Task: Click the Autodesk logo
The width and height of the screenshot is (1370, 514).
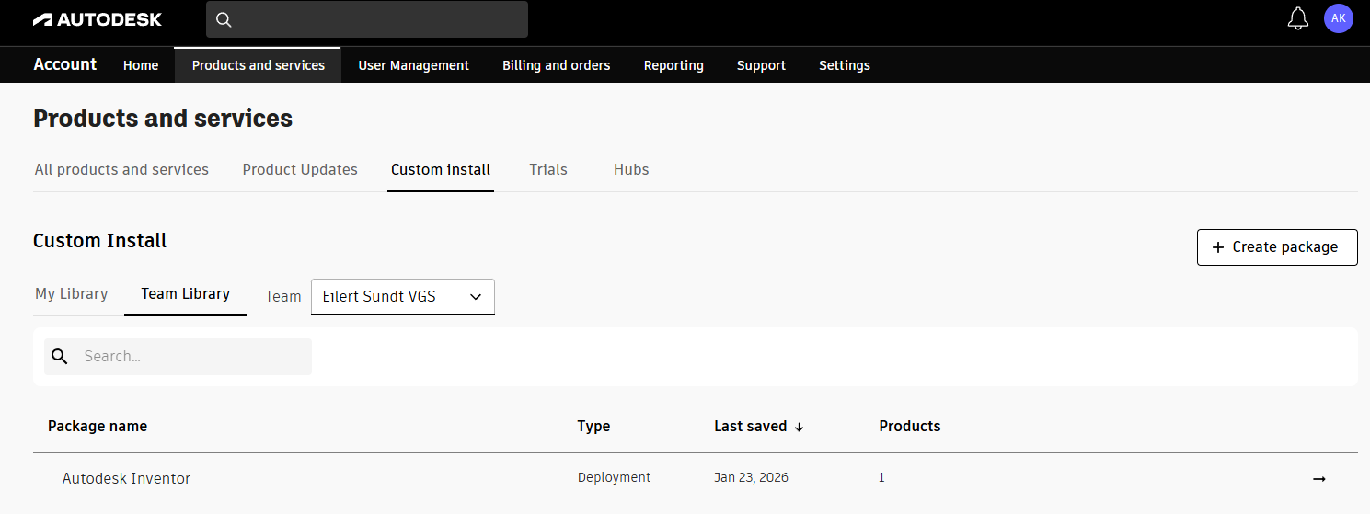Action: [98, 19]
